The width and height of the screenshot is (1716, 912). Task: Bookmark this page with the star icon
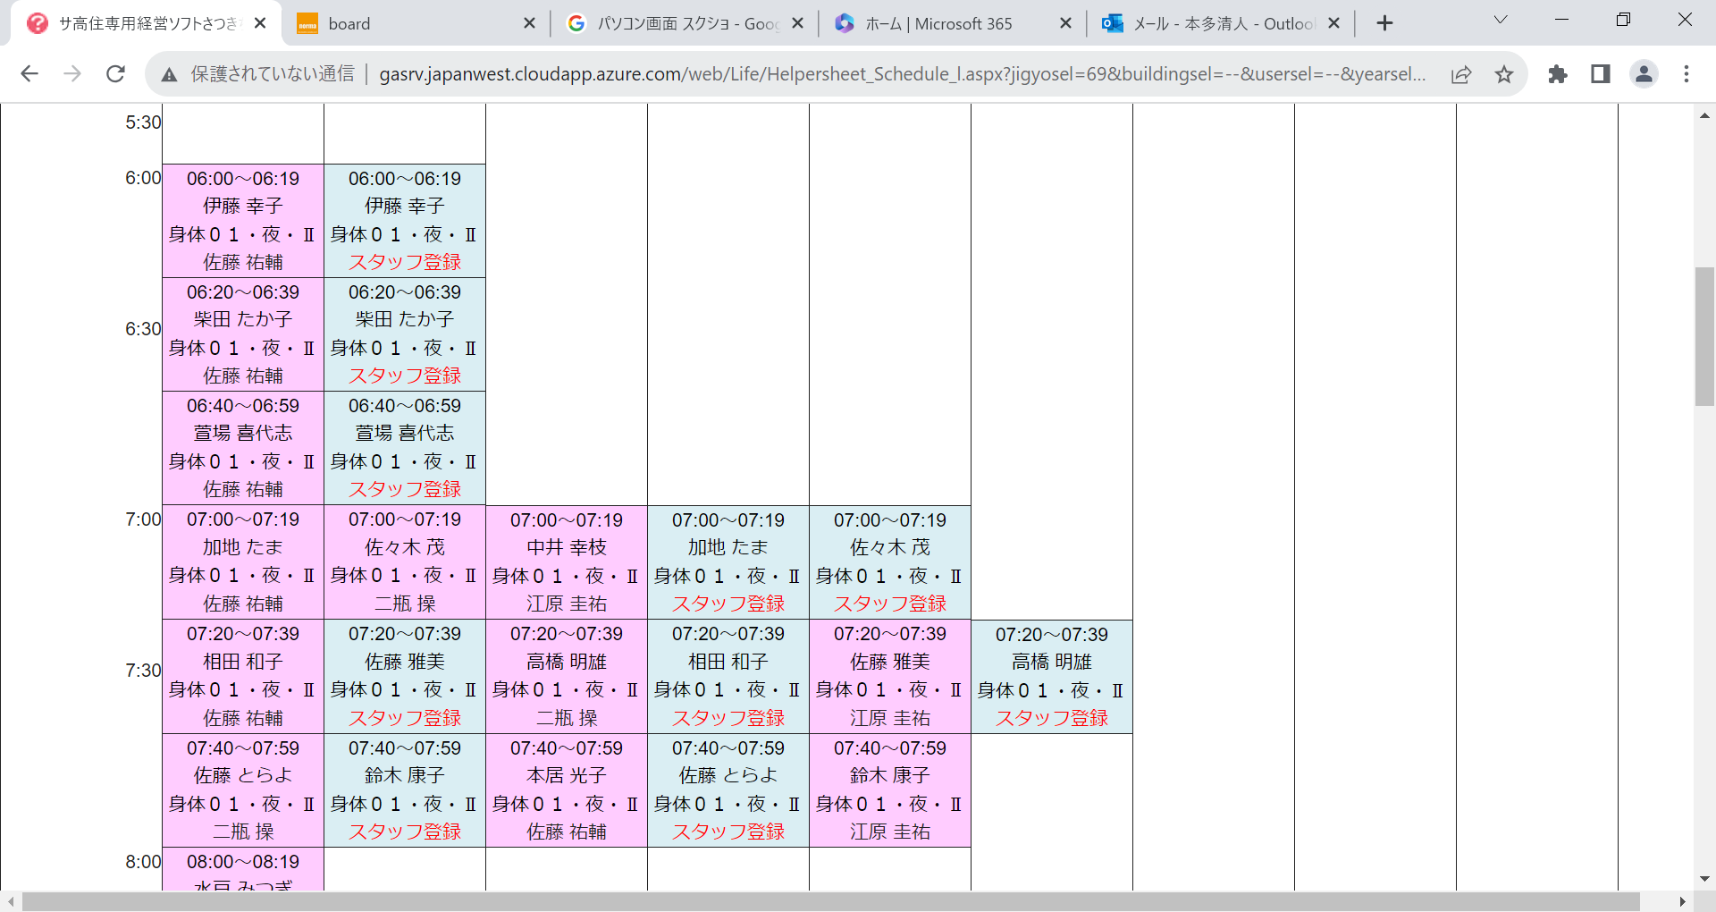point(1504,74)
